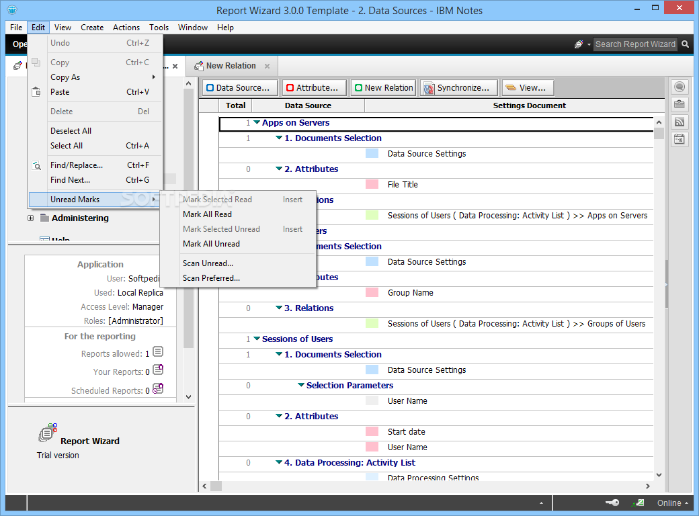The image size is (699, 516).
Task: Open the status bar message history arrow
Action: (x=541, y=503)
